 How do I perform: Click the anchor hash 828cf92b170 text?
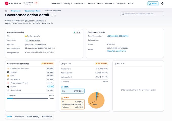pos(118,48)
